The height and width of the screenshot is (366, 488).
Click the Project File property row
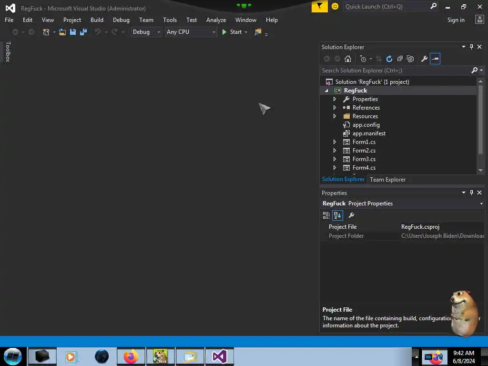402,227
